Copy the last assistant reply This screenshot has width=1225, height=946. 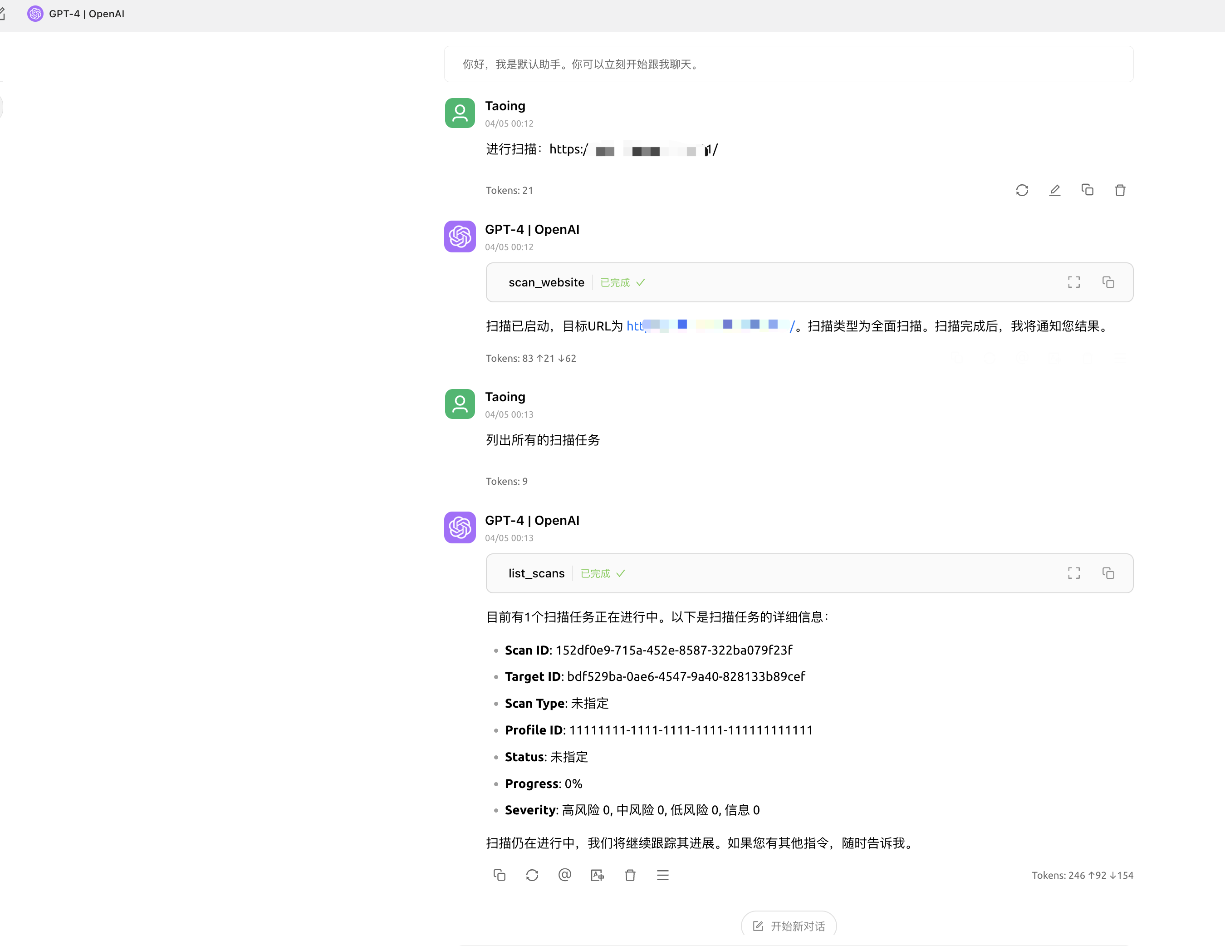click(x=499, y=875)
